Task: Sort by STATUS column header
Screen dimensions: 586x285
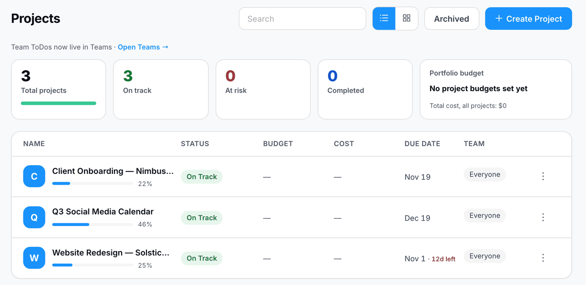Action: (195, 144)
